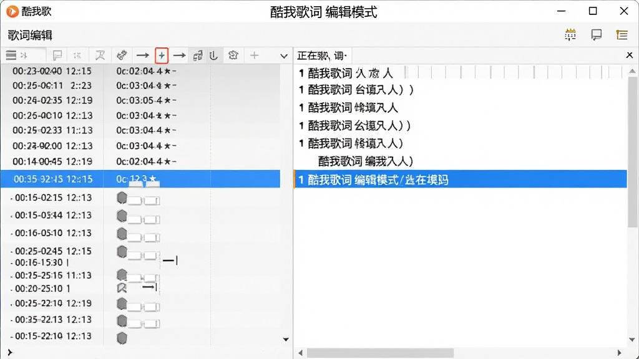Click hexagon icon in row 00:15-05:44

122,216
